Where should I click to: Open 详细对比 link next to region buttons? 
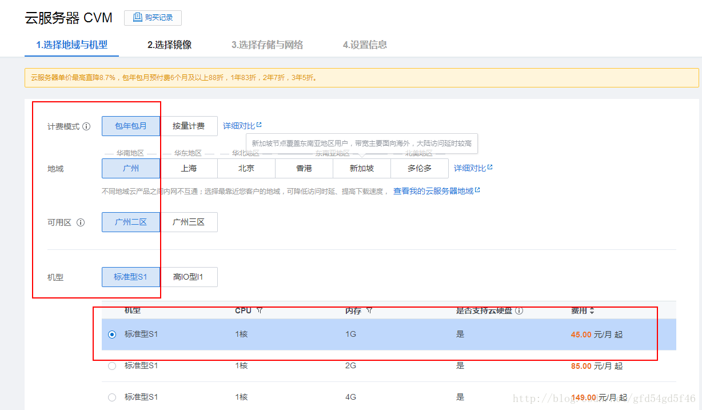[473, 168]
